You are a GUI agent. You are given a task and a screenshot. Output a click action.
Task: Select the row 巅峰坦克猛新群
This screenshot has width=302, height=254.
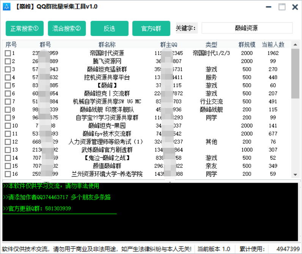(107, 69)
